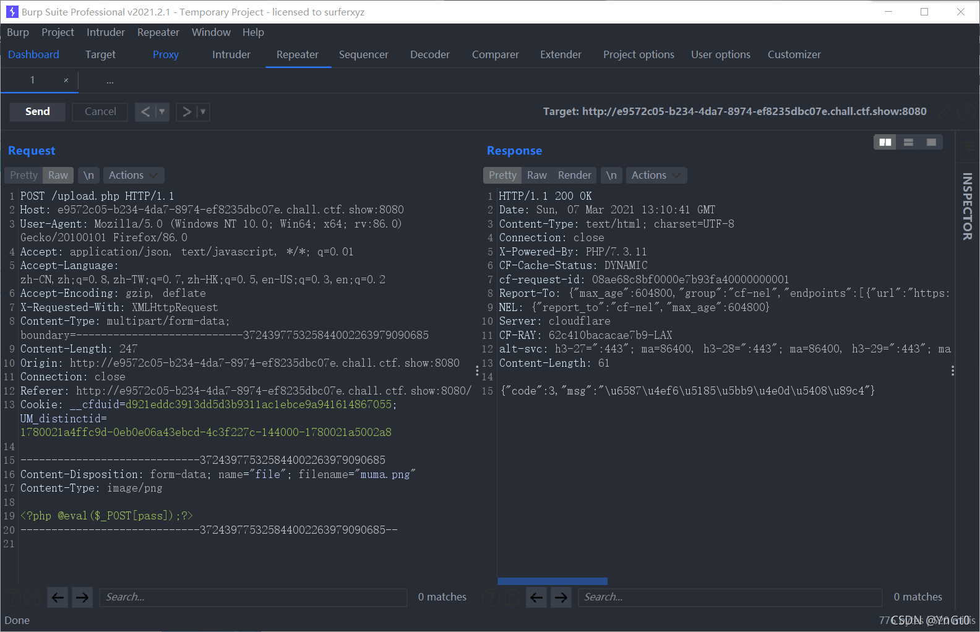980x632 pixels.
Task: Open request Actions dropdown
Action: (134, 176)
